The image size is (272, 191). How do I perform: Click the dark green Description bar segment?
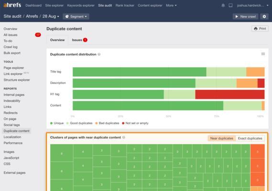134,83
